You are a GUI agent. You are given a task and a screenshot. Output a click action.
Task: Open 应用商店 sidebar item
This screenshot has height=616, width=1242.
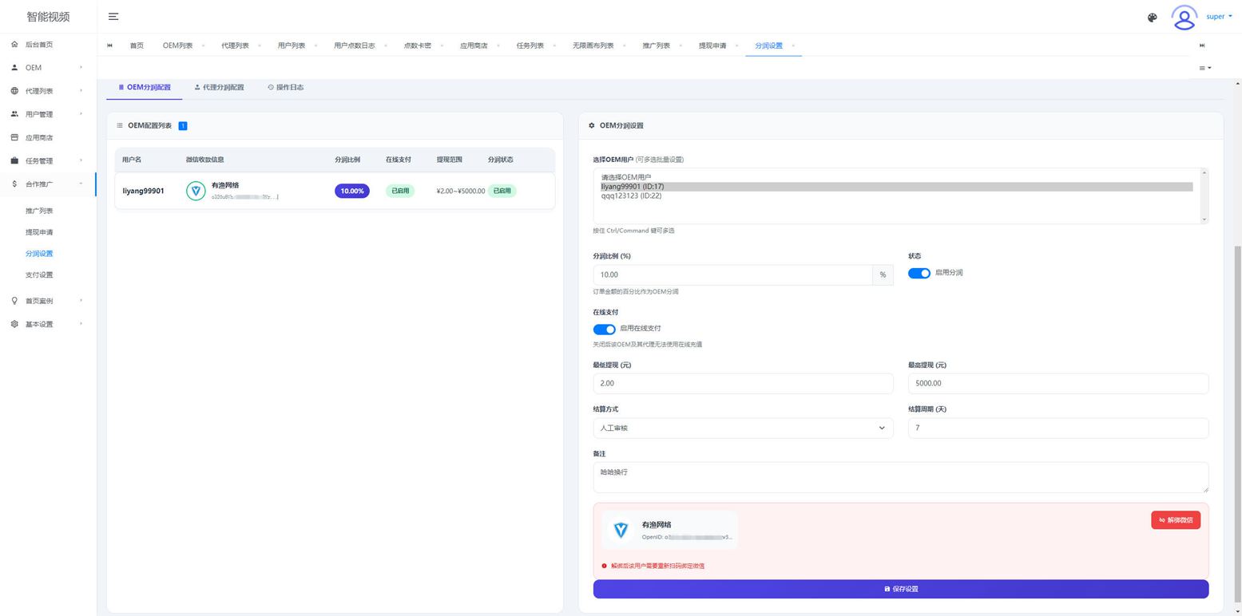coord(39,137)
